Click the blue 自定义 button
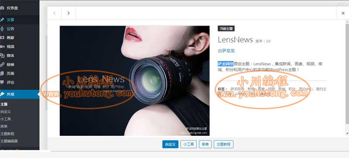 point(170,144)
